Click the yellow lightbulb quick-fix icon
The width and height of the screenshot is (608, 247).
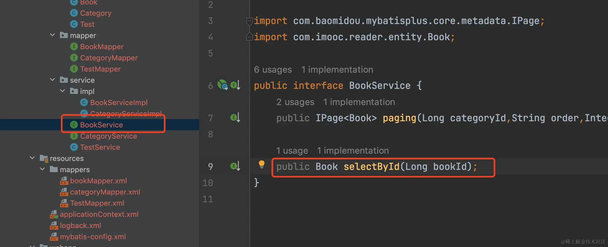click(x=261, y=164)
